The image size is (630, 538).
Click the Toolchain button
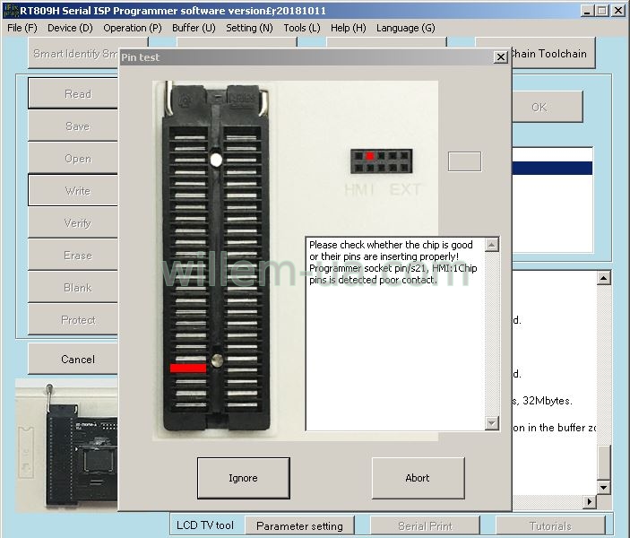coord(554,54)
